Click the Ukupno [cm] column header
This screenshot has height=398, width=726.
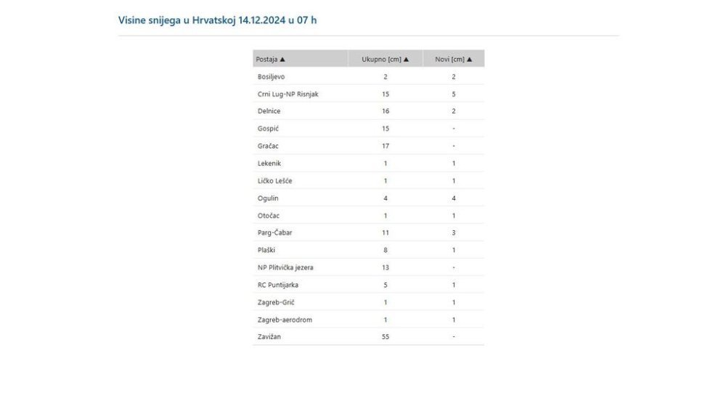click(x=386, y=59)
